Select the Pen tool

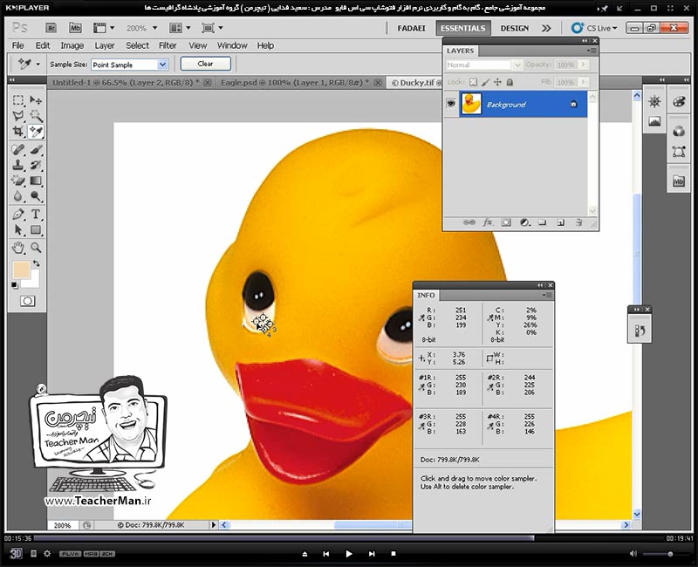[18, 214]
